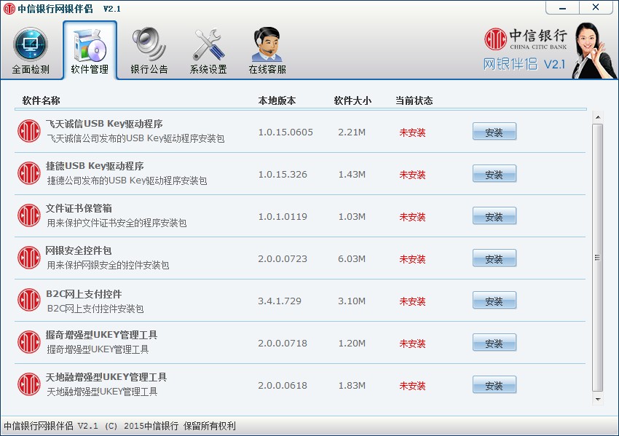Click the 软件名称 column header
The height and width of the screenshot is (436, 619).
coord(41,100)
